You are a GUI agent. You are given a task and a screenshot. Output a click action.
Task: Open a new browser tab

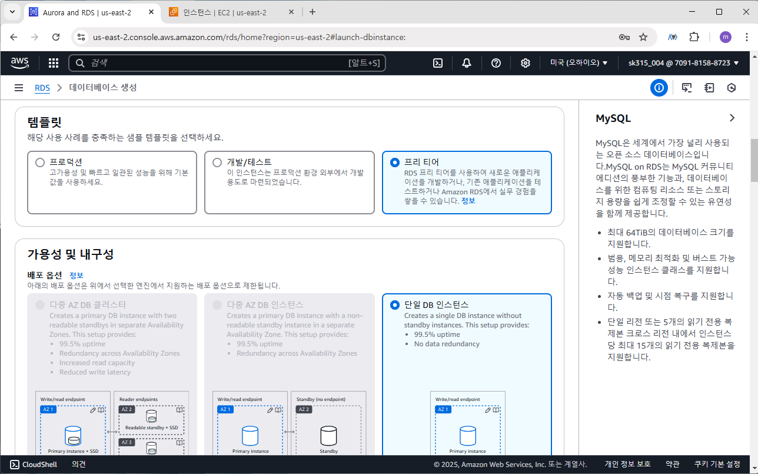(x=312, y=12)
